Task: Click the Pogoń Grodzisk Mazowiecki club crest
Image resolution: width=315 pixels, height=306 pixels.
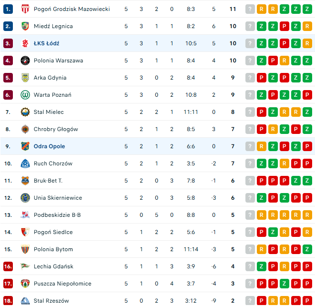Action: point(25,9)
